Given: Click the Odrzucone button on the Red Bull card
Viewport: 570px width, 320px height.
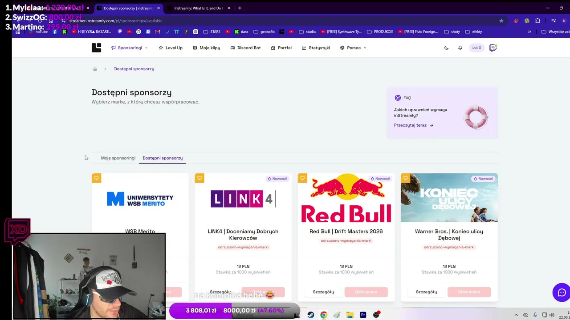Looking at the screenshot, I should (x=366, y=292).
